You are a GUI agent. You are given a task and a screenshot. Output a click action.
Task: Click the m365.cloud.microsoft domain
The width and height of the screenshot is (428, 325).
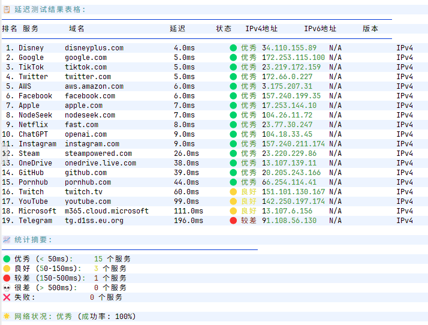click(x=107, y=211)
